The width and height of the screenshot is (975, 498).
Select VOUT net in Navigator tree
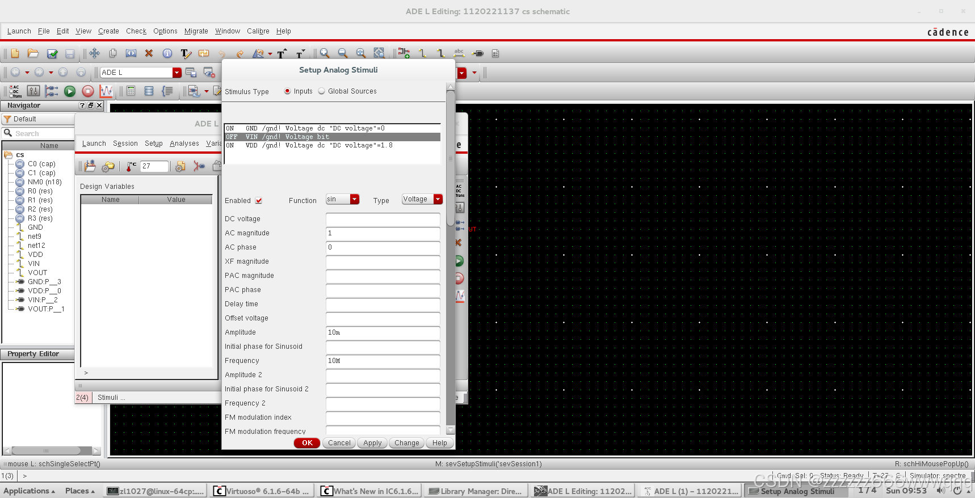(37, 273)
